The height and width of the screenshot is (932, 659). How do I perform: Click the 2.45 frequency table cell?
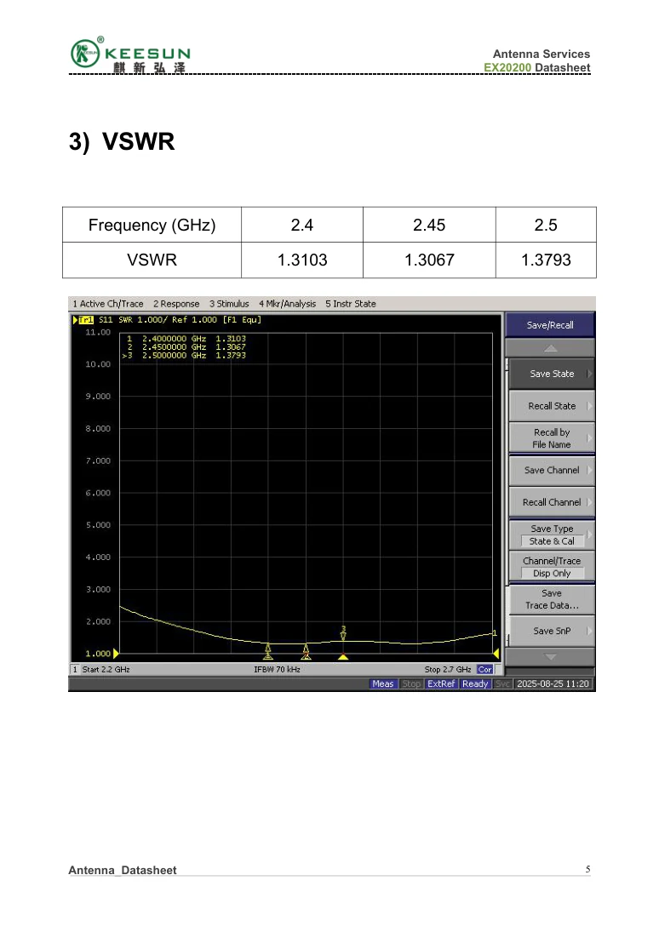click(429, 225)
